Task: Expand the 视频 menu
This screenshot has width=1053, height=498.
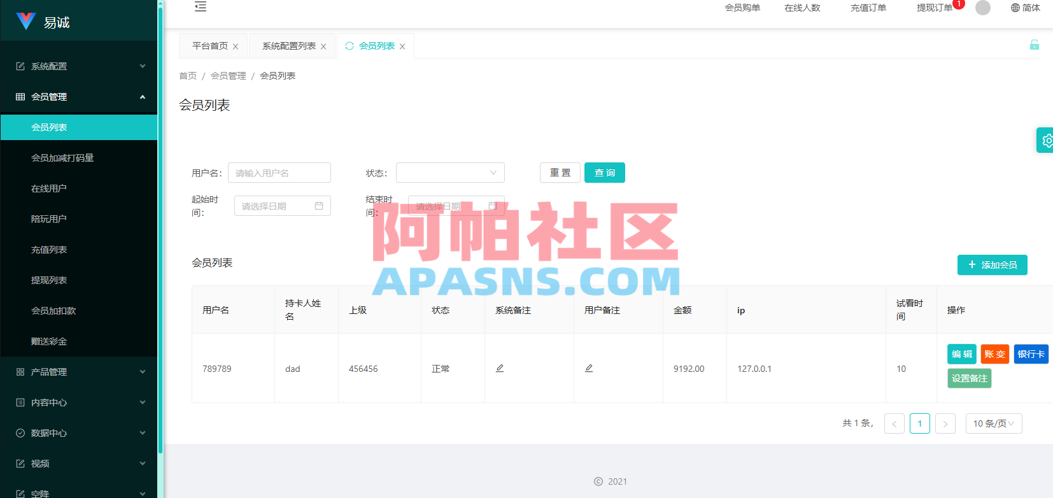Action: tap(79, 464)
